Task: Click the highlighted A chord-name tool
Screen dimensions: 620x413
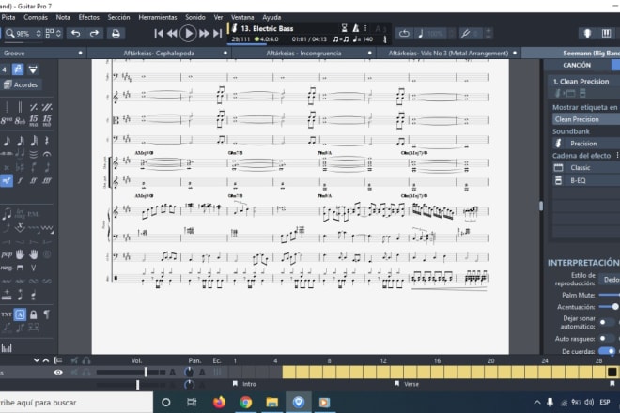Action: [20, 314]
